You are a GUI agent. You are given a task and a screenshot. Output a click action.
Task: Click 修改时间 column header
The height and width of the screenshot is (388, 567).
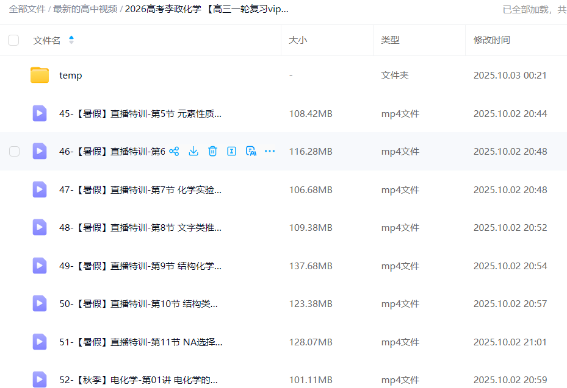point(491,40)
